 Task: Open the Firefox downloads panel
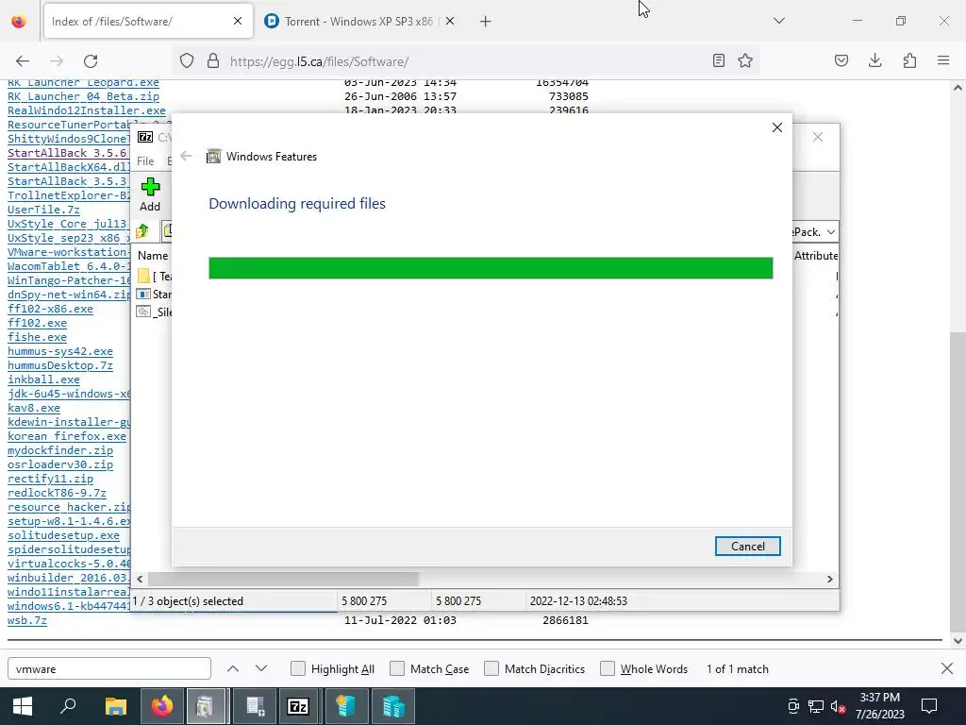coord(874,60)
